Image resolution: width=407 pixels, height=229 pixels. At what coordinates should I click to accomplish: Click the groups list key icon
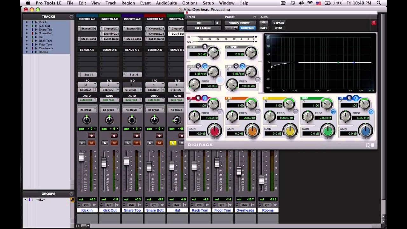[72, 200]
